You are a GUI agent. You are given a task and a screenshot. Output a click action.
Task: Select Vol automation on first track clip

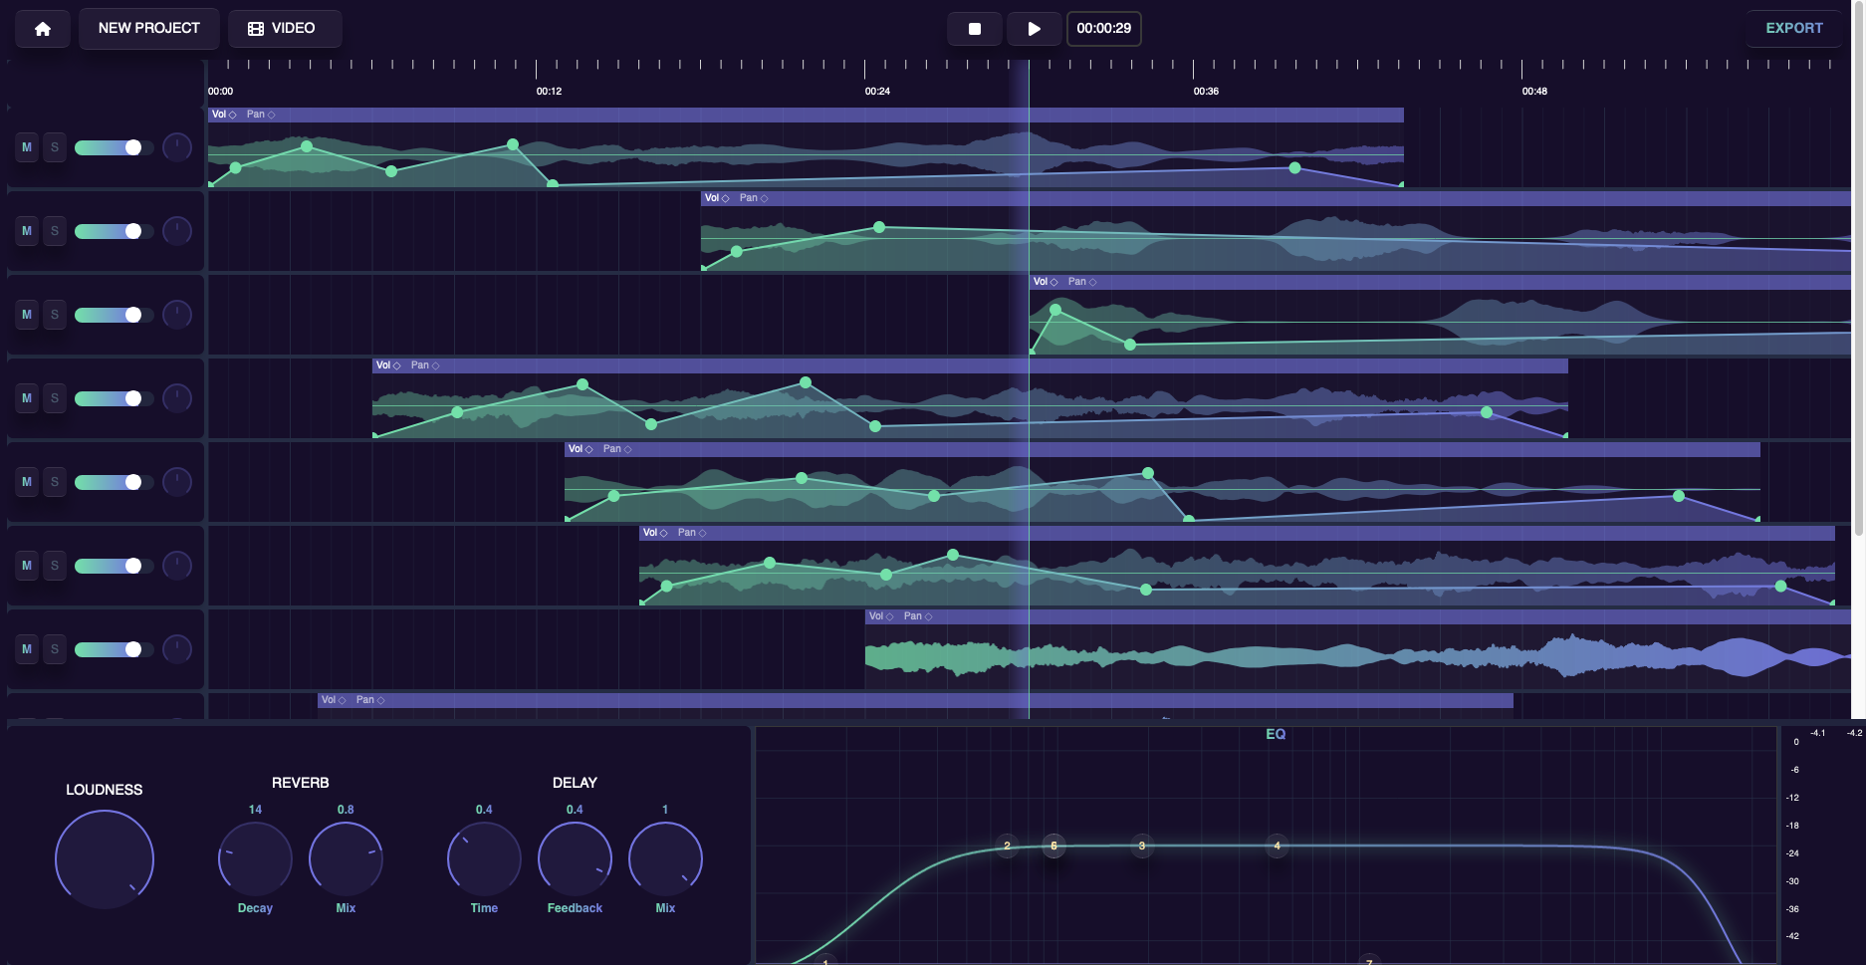224,115
